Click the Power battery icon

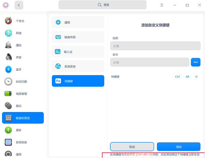pos(8,94)
